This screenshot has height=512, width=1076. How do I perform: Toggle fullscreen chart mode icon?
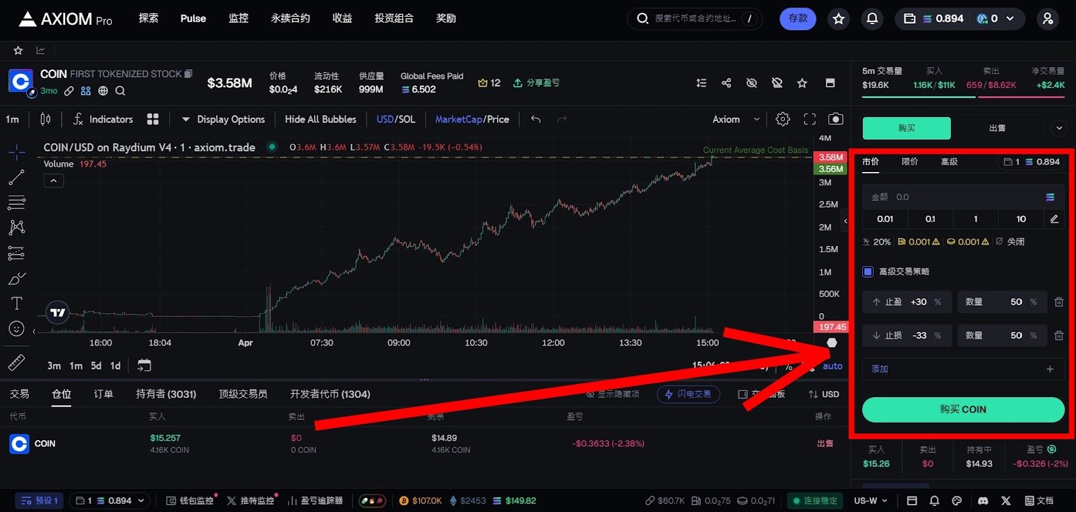(x=810, y=119)
